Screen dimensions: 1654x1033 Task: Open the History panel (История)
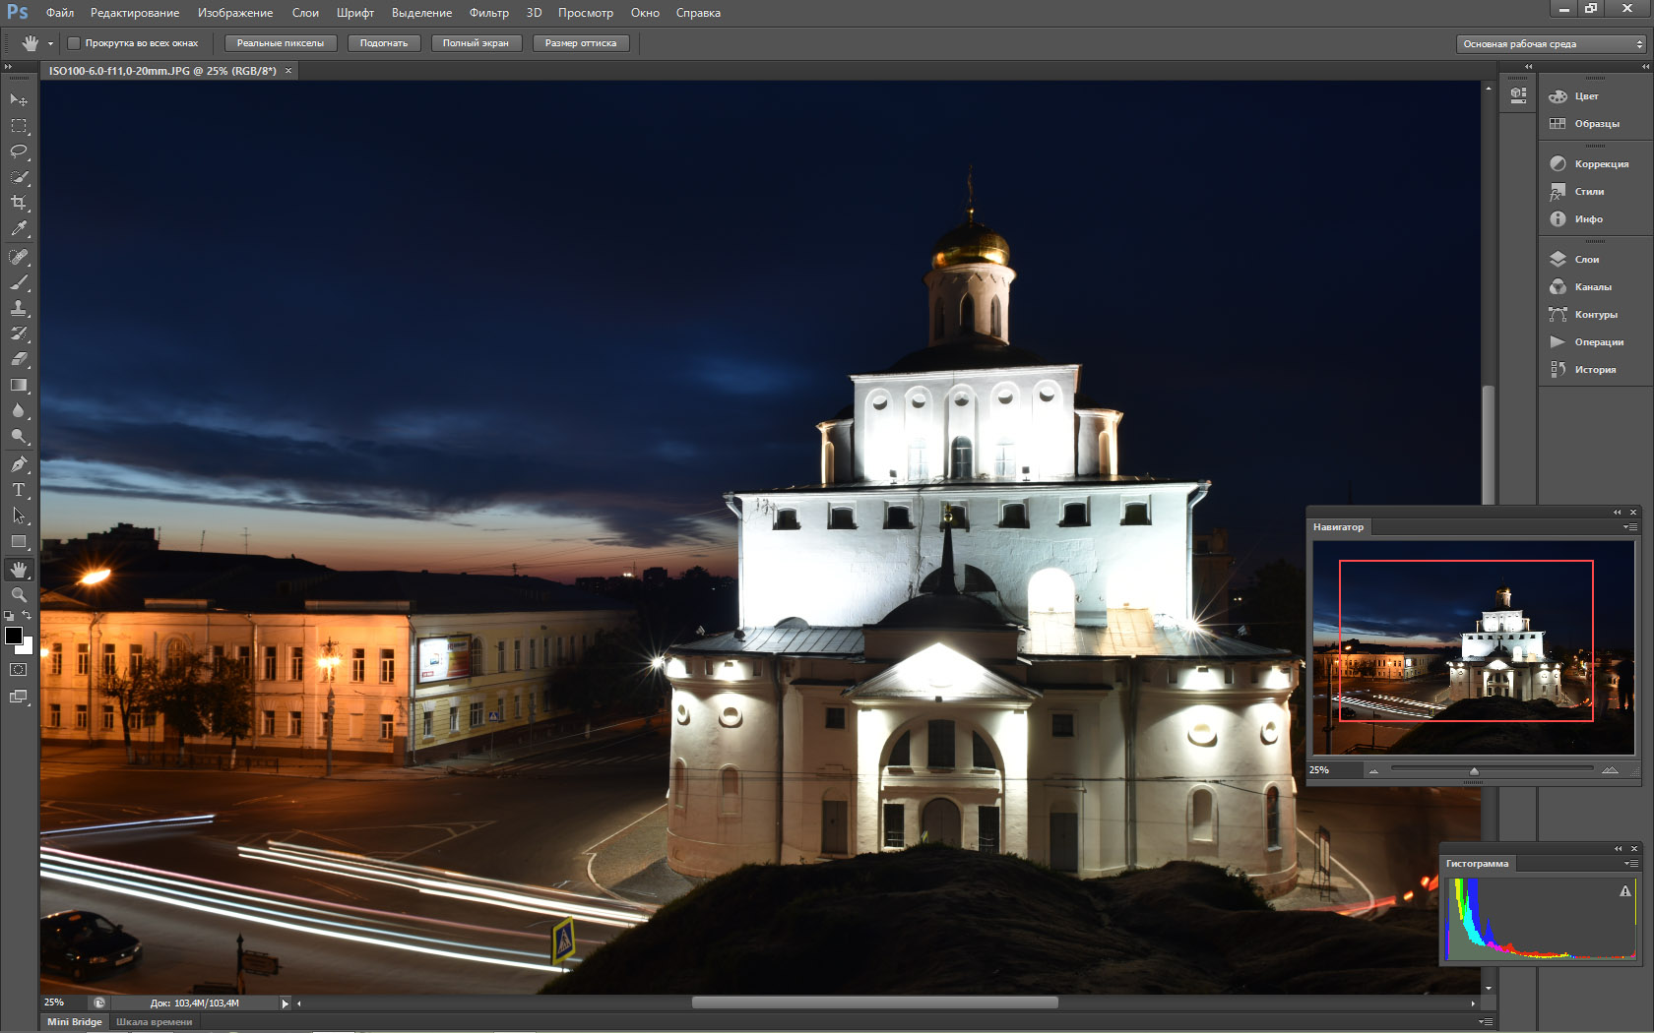coord(1594,370)
